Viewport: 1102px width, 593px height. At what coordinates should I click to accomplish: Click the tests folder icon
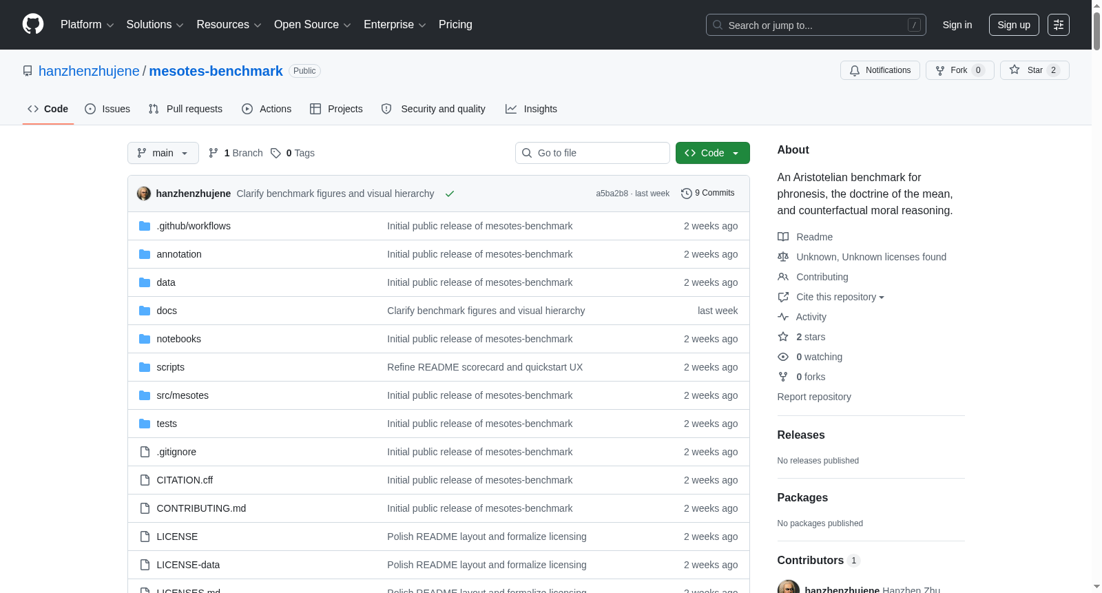(145, 424)
